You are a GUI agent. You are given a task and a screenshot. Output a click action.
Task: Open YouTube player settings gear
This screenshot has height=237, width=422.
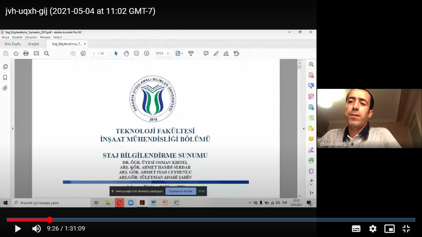coord(373,229)
